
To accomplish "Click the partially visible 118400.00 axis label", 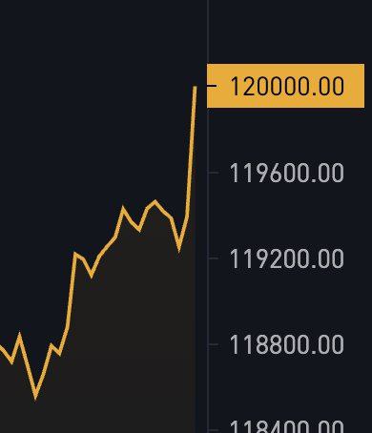I will tap(286, 426).
